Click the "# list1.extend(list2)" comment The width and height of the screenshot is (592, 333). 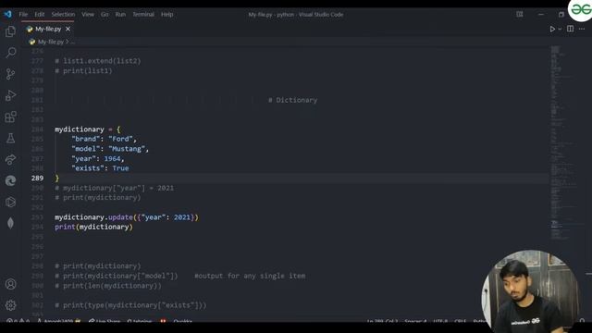click(98, 61)
